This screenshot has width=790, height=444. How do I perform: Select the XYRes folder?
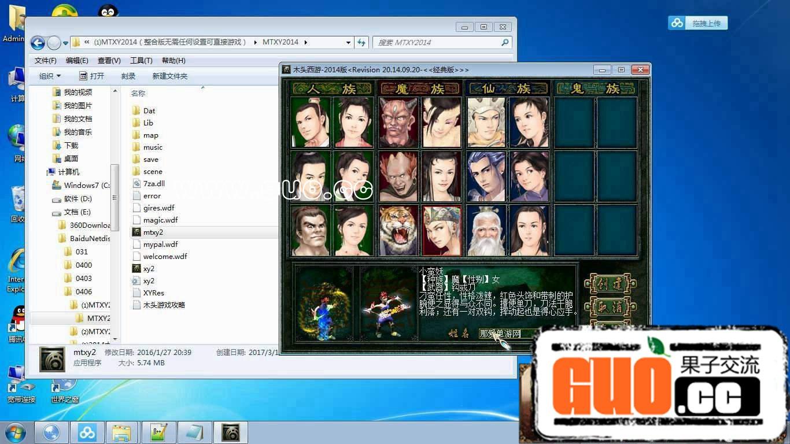148,293
